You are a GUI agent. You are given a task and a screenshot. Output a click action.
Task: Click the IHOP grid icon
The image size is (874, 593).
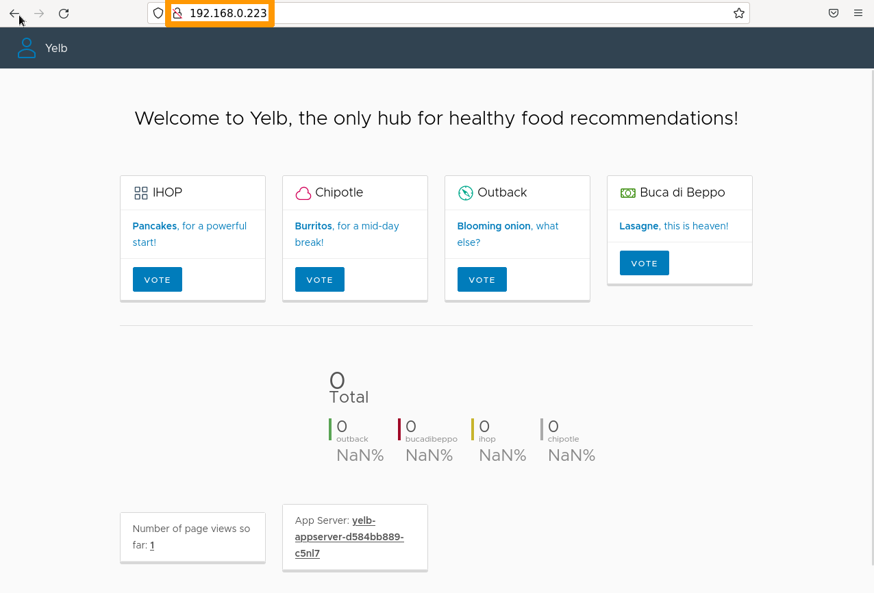(x=141, y=193)
